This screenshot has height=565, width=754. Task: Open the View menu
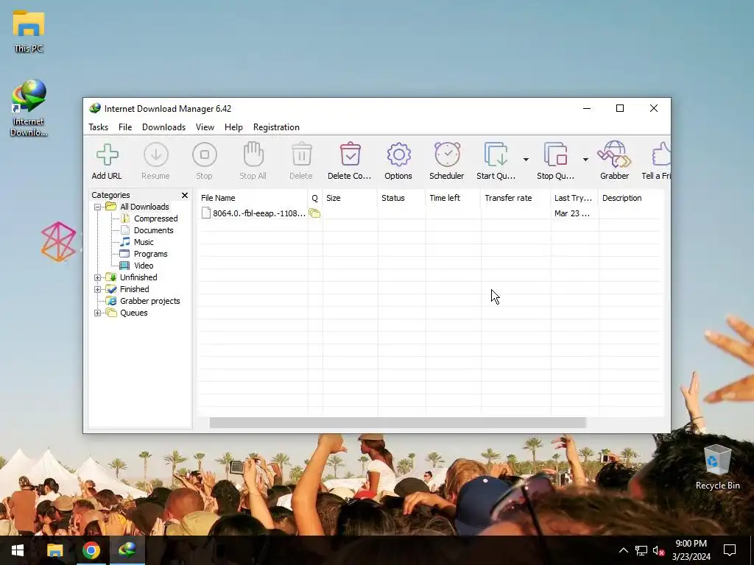205,127
